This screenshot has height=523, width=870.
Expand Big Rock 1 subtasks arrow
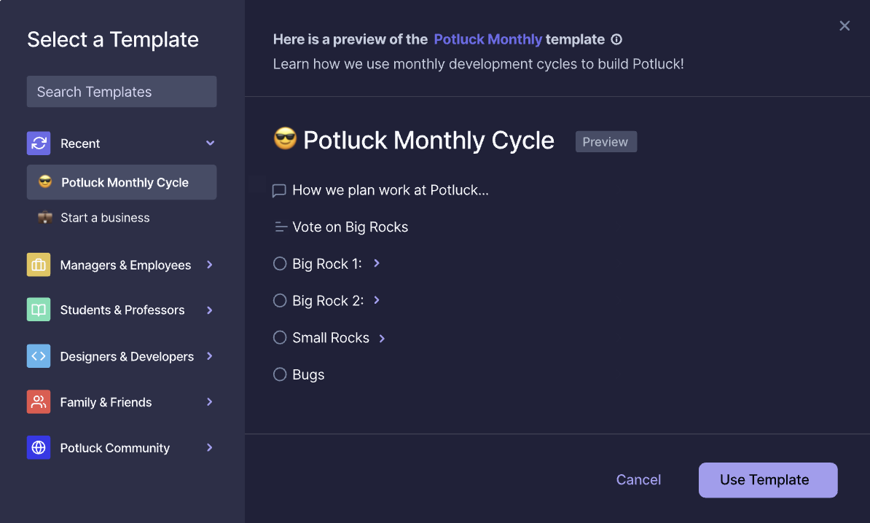coord(377,264)
